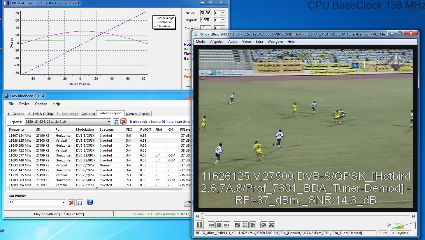Sort by SR column header

click(x=44, y=129)
